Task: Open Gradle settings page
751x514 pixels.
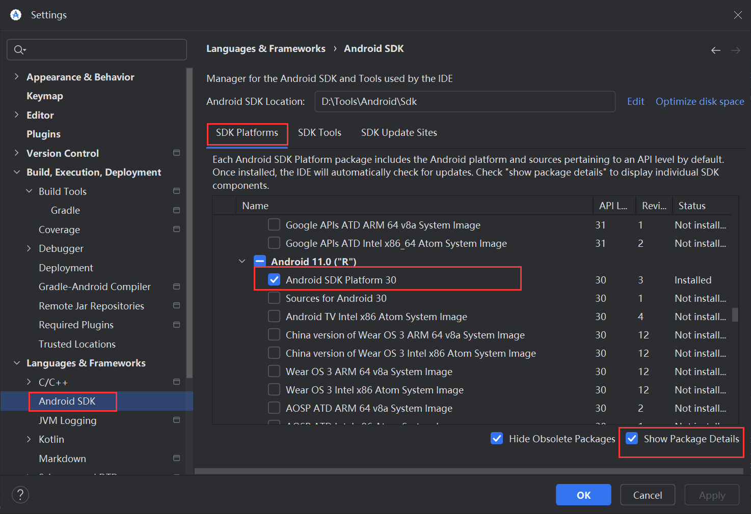Action: 65,210
